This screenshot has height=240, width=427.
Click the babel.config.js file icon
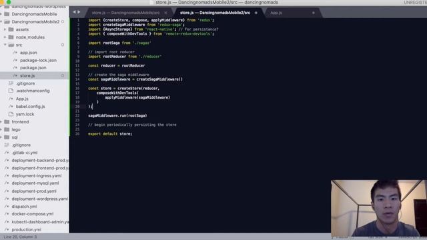tap(11, 107)
